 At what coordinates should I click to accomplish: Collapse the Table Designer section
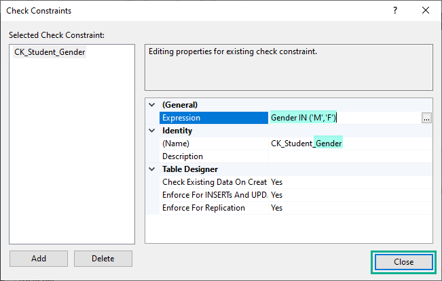(x=152, y=169)
